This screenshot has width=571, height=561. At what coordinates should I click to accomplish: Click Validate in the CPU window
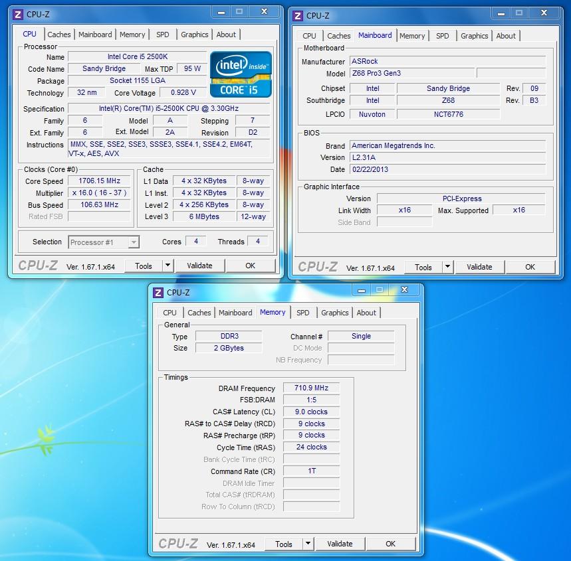point(199,266)
